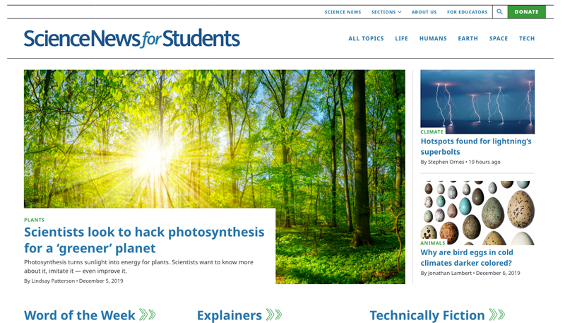The image size is (565, 323).
Task: Select the Space topic
Action: click(x=499, y=39)
